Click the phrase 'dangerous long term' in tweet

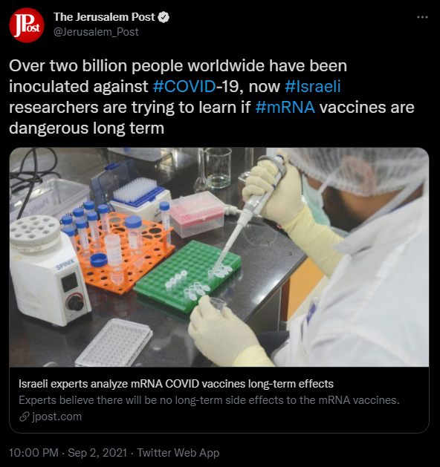click(87, 128)
